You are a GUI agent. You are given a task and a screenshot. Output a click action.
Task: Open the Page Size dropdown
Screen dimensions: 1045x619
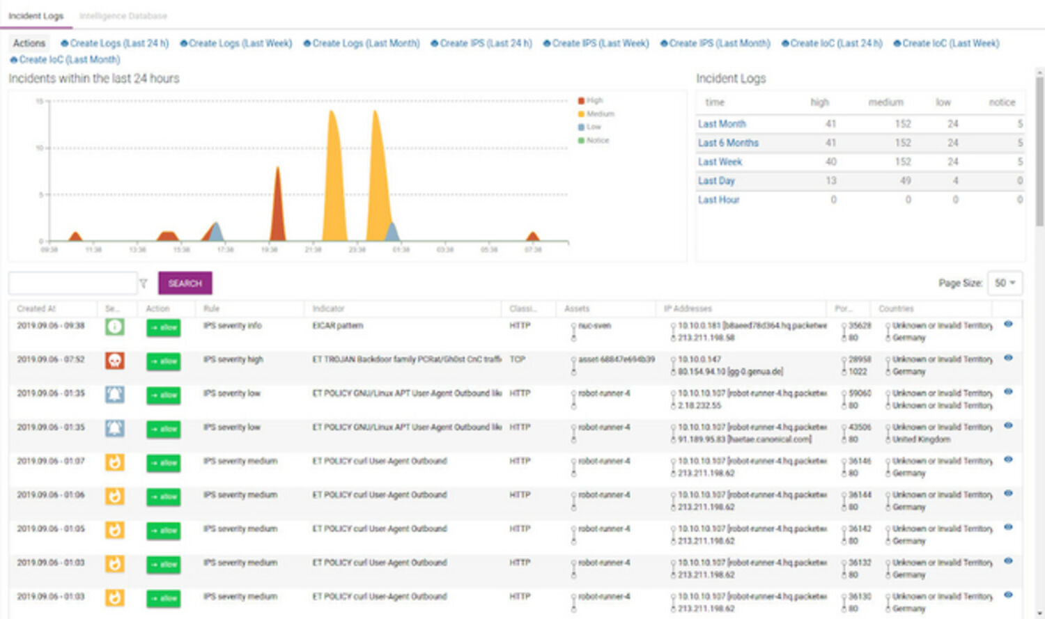click(x=1005, y=283)
